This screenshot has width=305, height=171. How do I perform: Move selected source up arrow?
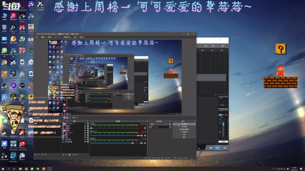pos(73,154)
